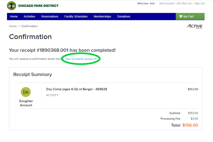Click the ACTIVITY label under Day Camp
Screen dimensions: 213x142
click(x=52, y=95)
